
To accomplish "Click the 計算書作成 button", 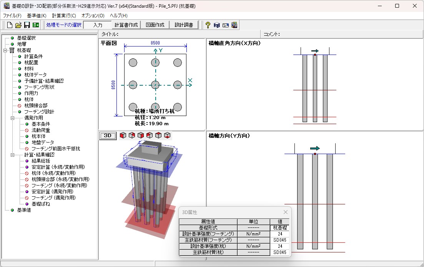I will pos(126,25).
